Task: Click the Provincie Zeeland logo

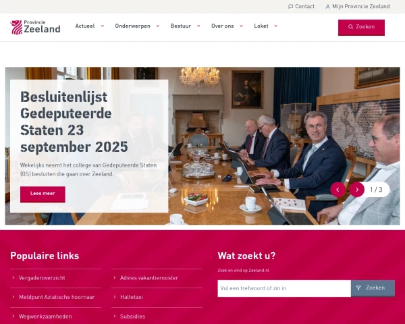Action: point(35,27)
